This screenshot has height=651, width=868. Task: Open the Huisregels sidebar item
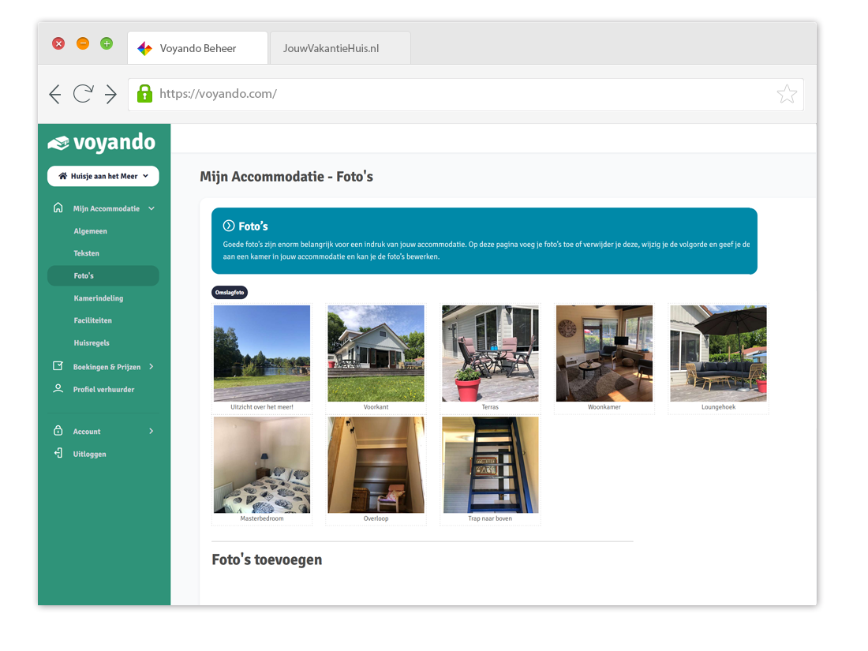92,343
